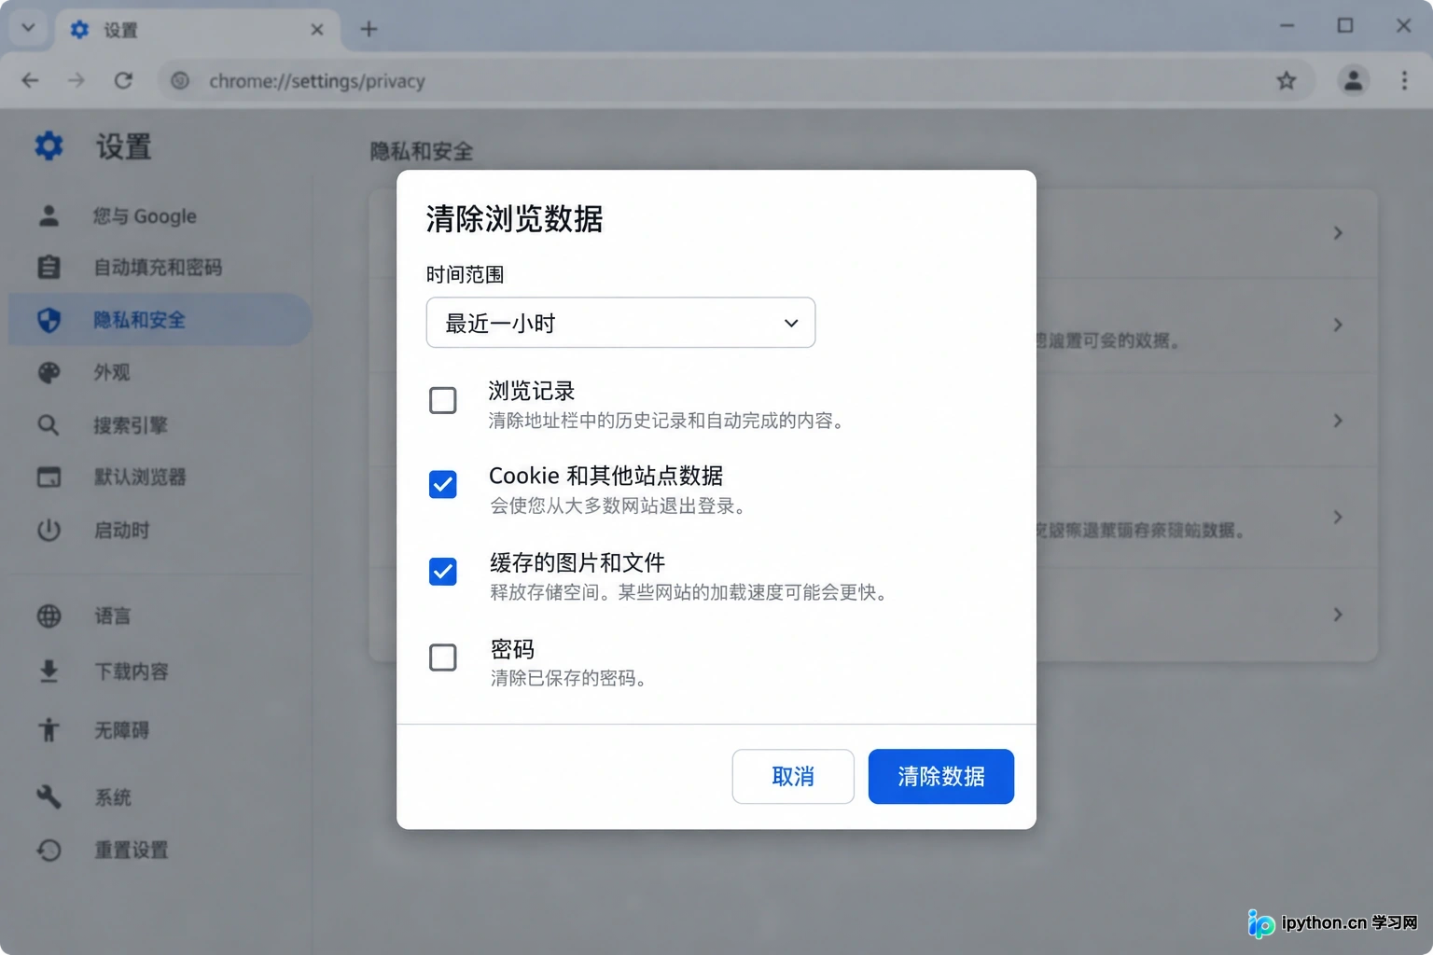Screen dimensions: 1433x955
Task: Click the 默认浏览器 window icon
Action: (49, 477)
